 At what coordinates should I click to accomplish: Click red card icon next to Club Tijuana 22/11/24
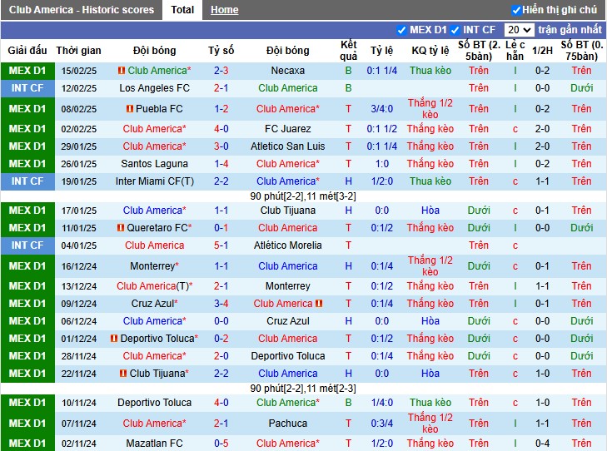coord(123,374)
